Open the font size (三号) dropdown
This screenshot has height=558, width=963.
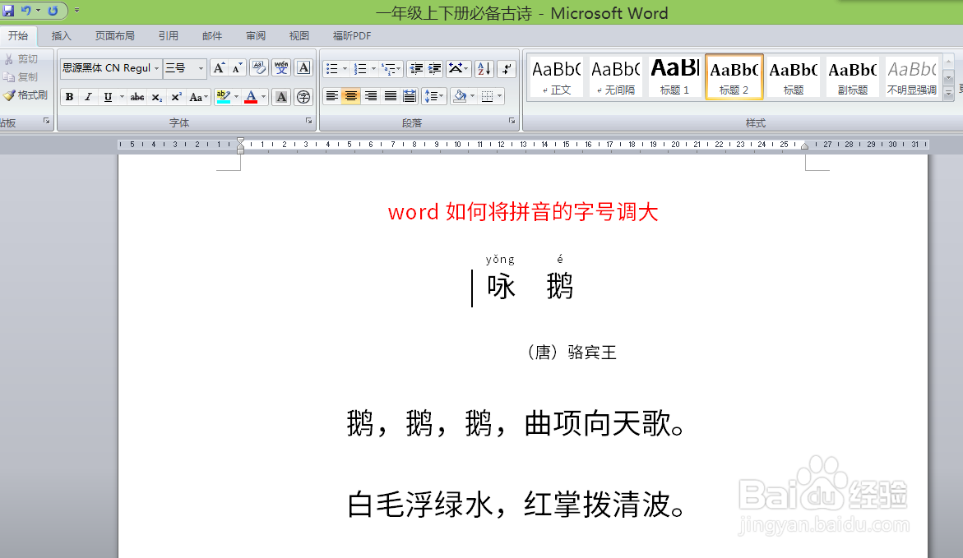[x=201, y=68]
